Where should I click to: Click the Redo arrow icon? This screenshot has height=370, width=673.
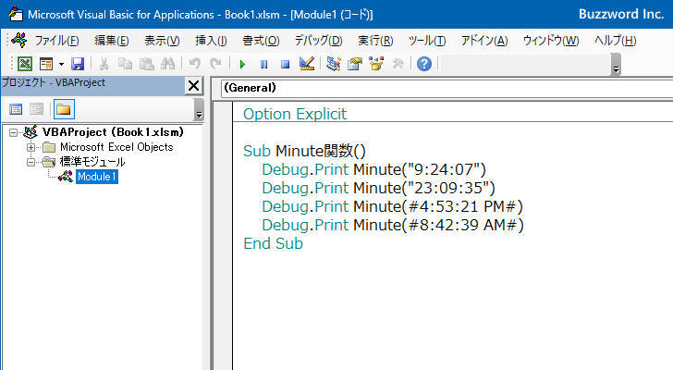coord(215,64)
